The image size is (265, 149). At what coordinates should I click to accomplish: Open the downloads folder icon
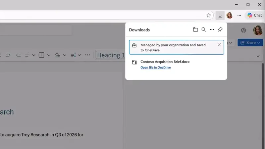195,29
